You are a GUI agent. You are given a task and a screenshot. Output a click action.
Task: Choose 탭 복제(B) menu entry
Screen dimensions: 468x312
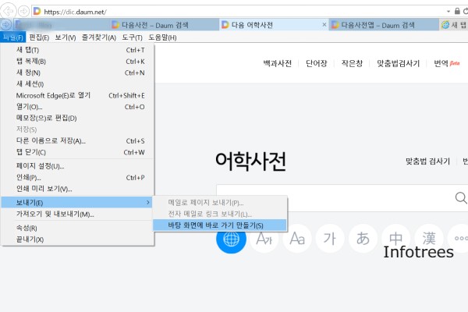click(77, 61)
